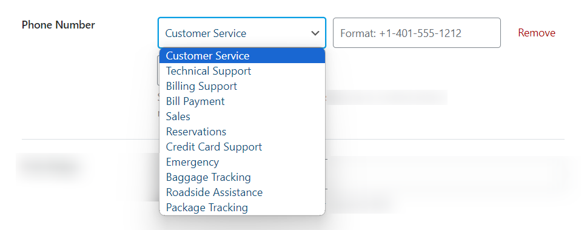Screen dimensions: 587x230
Task: Click the blurred text line beside dropdown list
Action: [386, 98]
